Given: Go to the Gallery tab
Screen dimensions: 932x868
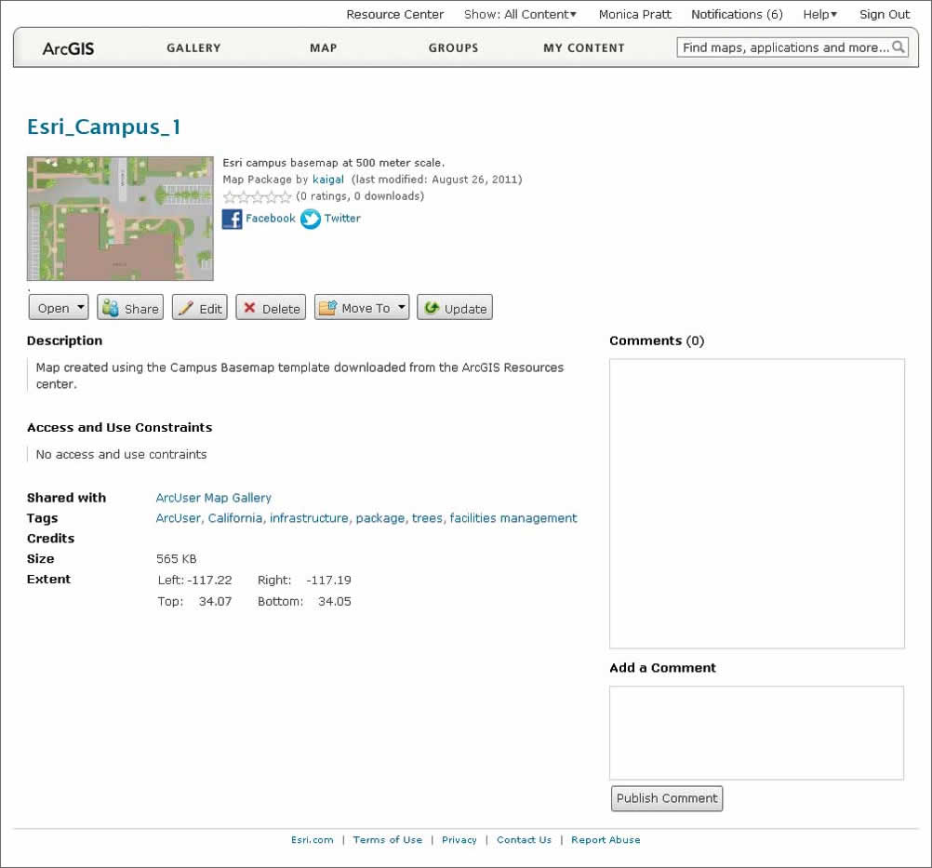Looking at the screenshot, I should pos(193,47).
